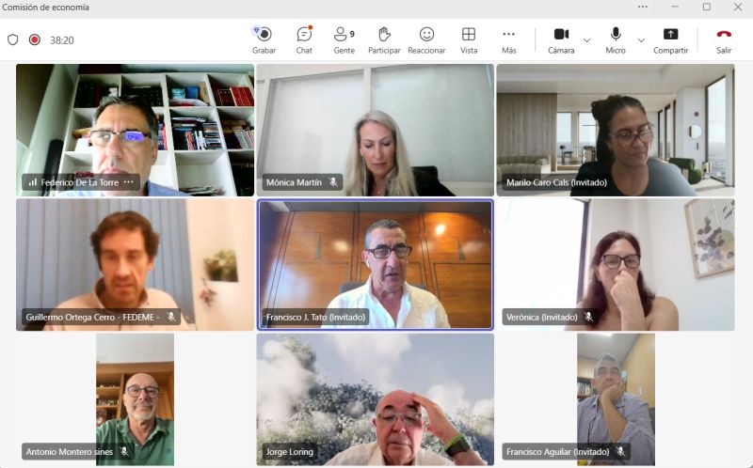Select Francisco J. Tato video tile

[x=375, y=265]
